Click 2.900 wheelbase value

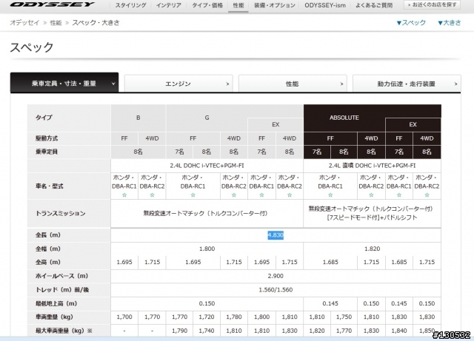coord(276,276)
